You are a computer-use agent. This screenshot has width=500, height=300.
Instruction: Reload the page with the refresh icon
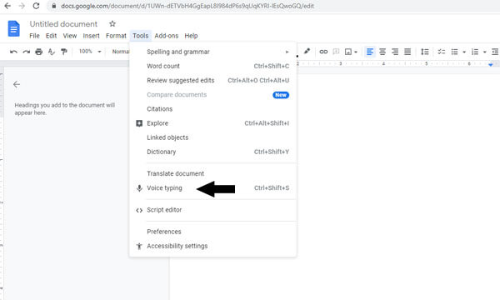36,6
